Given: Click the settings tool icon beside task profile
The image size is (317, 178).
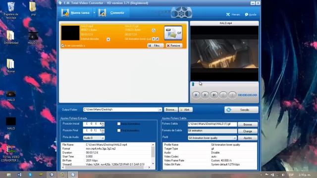Looking at the screenshot, I should 158,39.
